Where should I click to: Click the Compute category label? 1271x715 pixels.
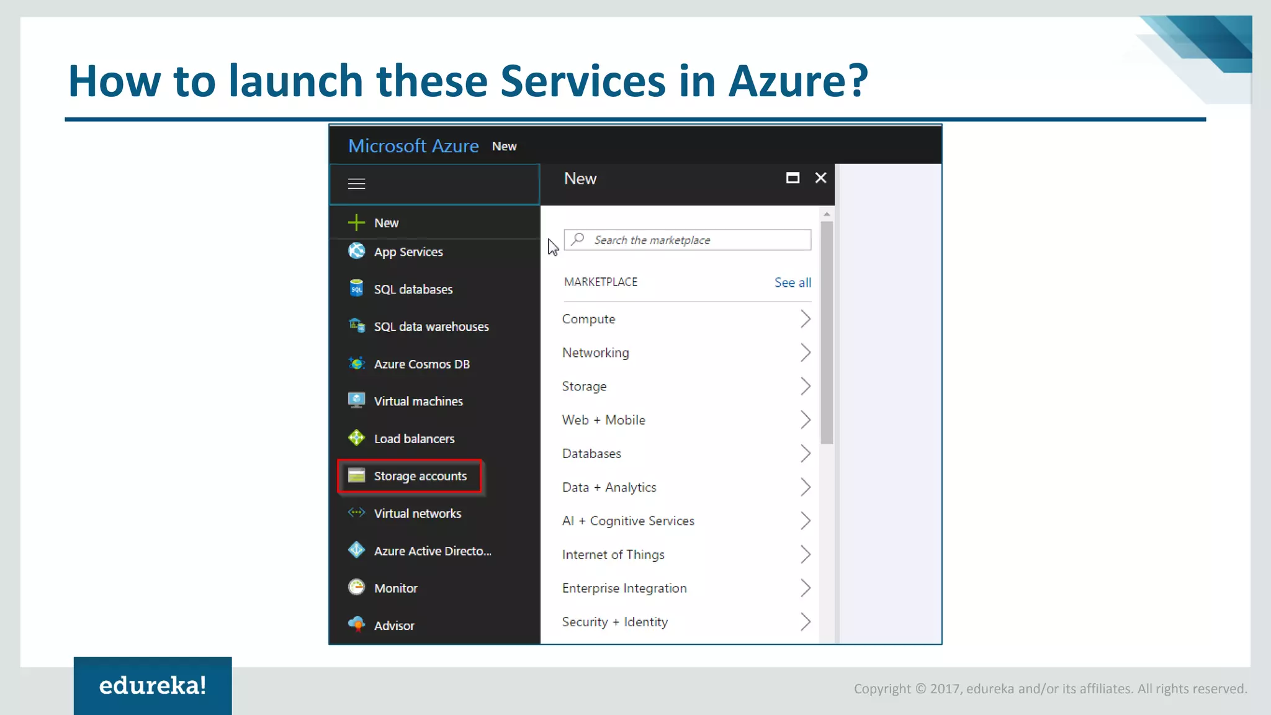click(x=588, y=319)
